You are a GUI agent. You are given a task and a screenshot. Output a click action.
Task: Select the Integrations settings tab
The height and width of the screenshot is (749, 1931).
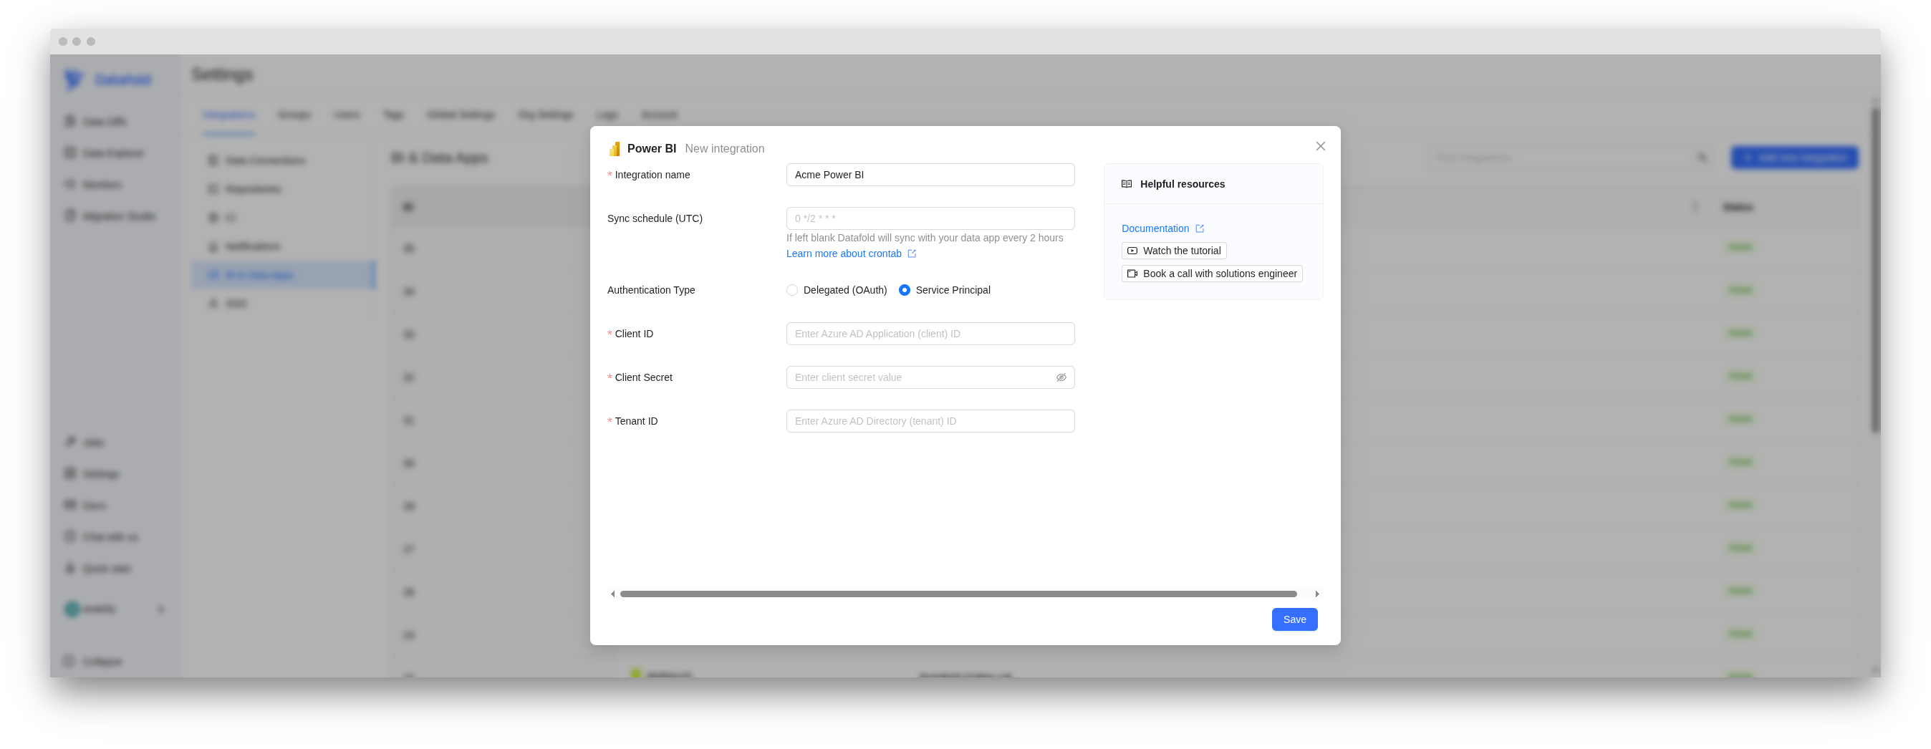click(x=228, y=115)
